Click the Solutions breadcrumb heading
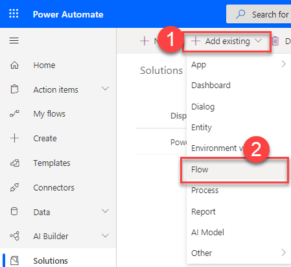The height and width of the screenshot is (267, 291). [161, 71]
